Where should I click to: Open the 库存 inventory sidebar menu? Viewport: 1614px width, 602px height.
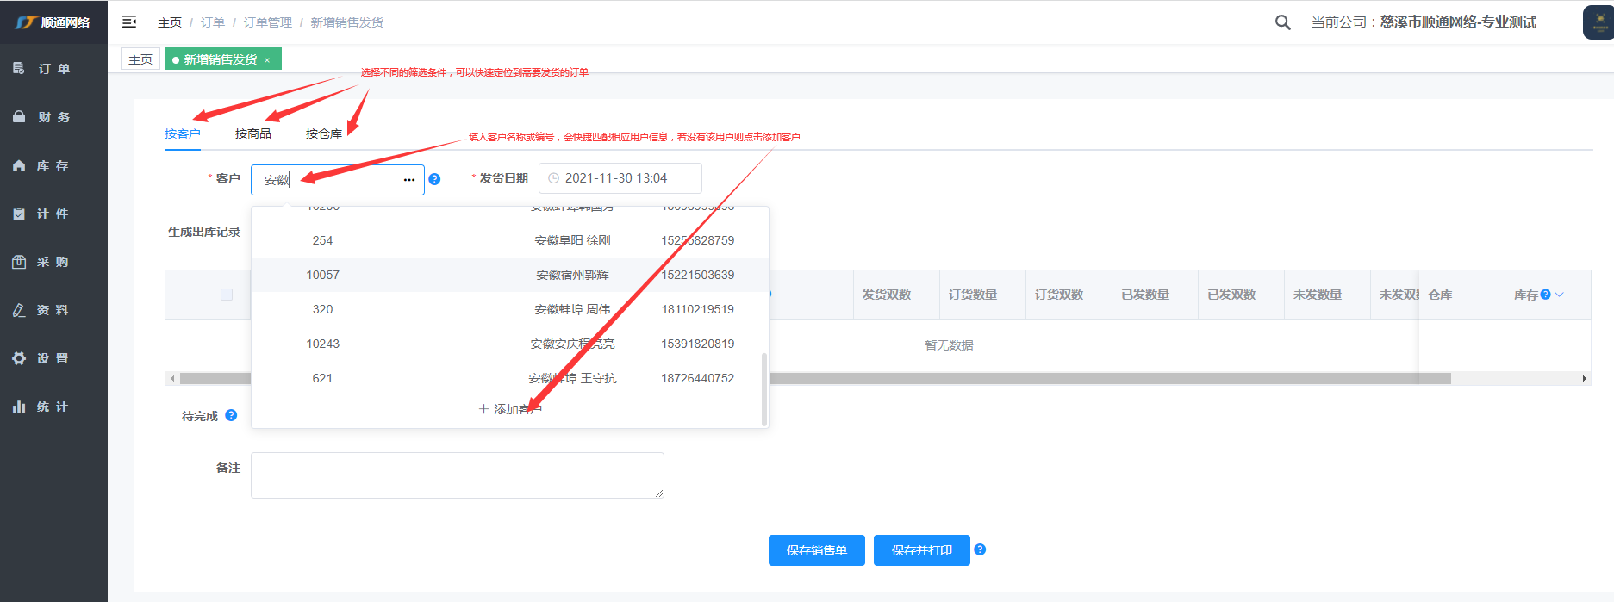click(53, 165)
